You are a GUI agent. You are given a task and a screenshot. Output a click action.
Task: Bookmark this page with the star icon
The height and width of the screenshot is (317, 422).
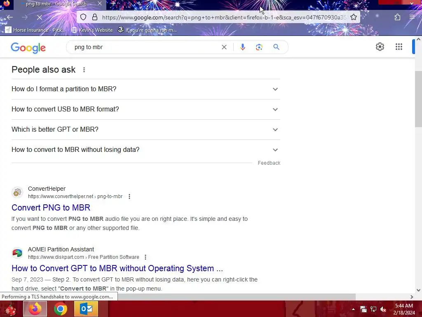pyautogui.click(x=353, y=17)
